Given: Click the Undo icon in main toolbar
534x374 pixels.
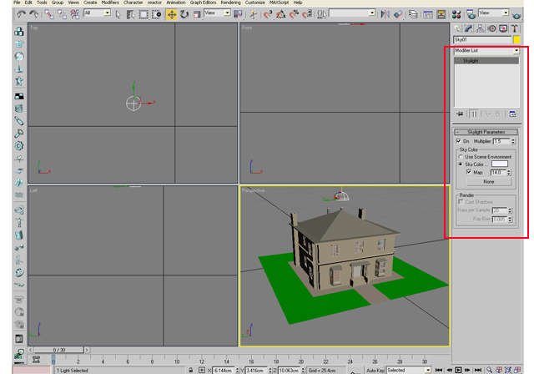Looking at the screenshot, I should 19,13.
